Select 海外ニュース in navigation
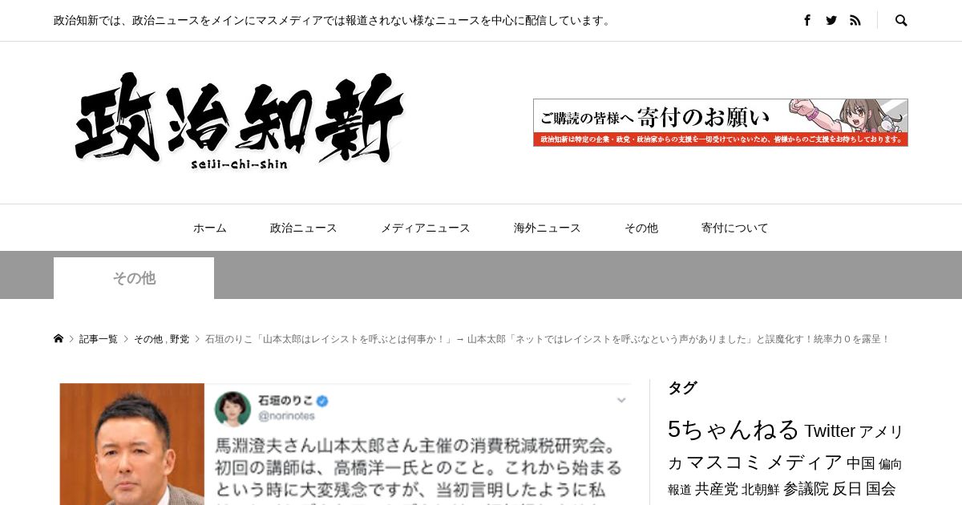Image resolution: width=962 pixels, height=505 pixels. point(548,228)
